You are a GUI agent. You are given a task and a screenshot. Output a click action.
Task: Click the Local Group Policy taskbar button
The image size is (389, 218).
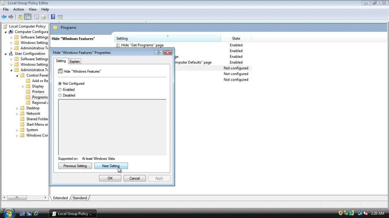pyautogui.click(x=73, y=213)
